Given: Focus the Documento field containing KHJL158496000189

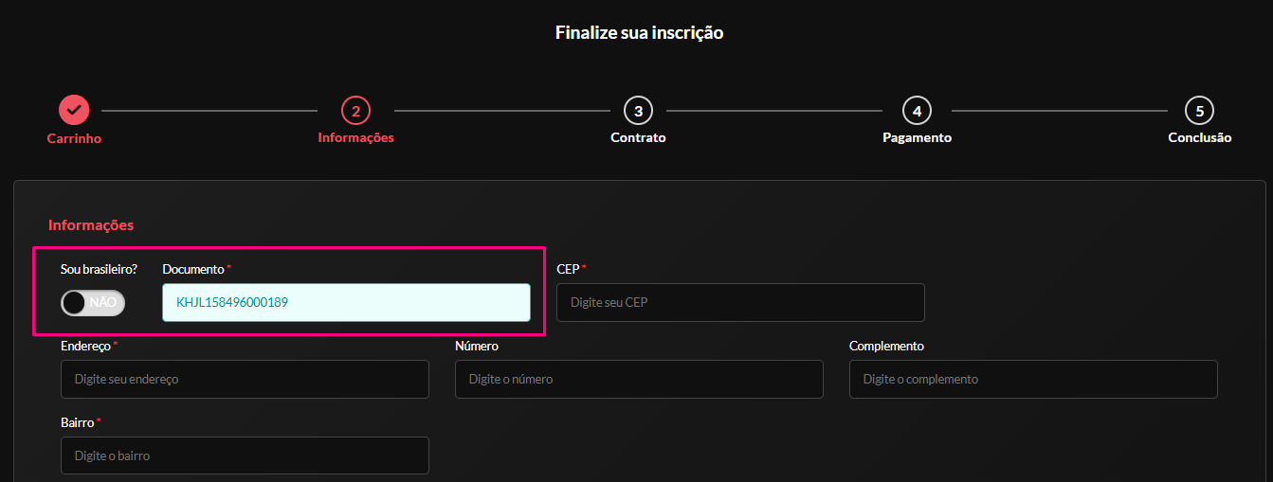Looking at the screenshot, I should (x=346, y=302).
